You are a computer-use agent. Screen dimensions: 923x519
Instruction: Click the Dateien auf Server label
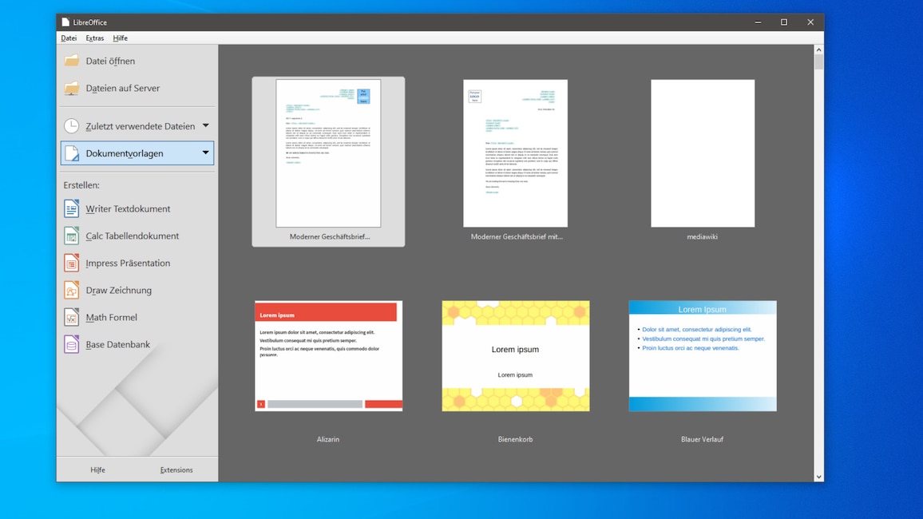tap(122, 89)
